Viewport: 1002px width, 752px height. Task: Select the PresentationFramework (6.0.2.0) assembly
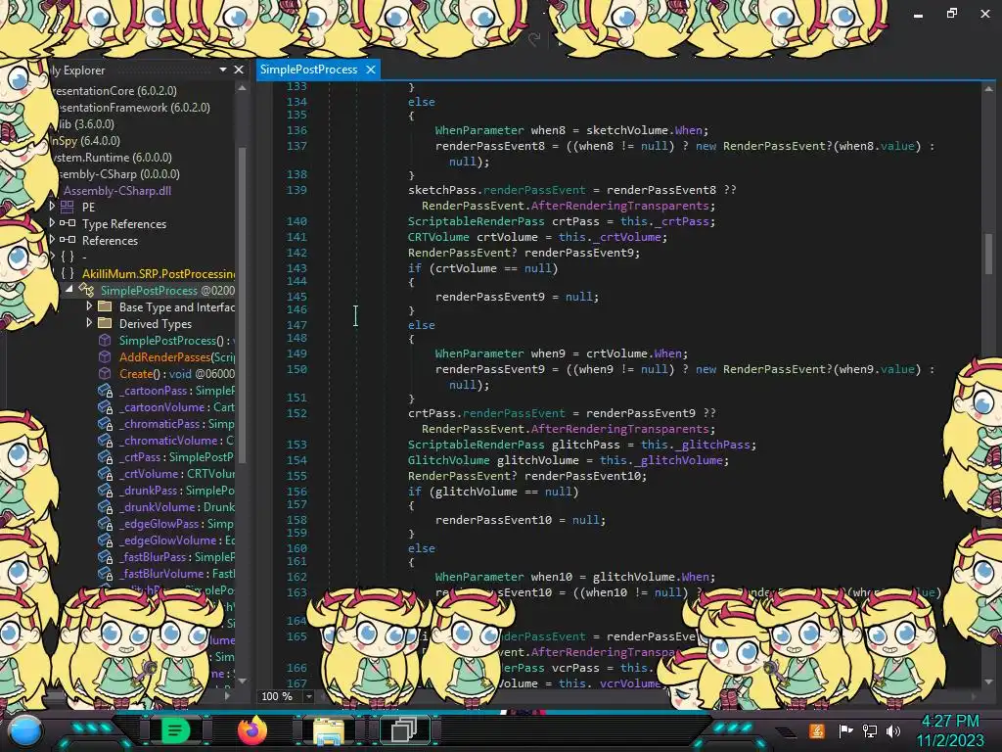[132, 108]
